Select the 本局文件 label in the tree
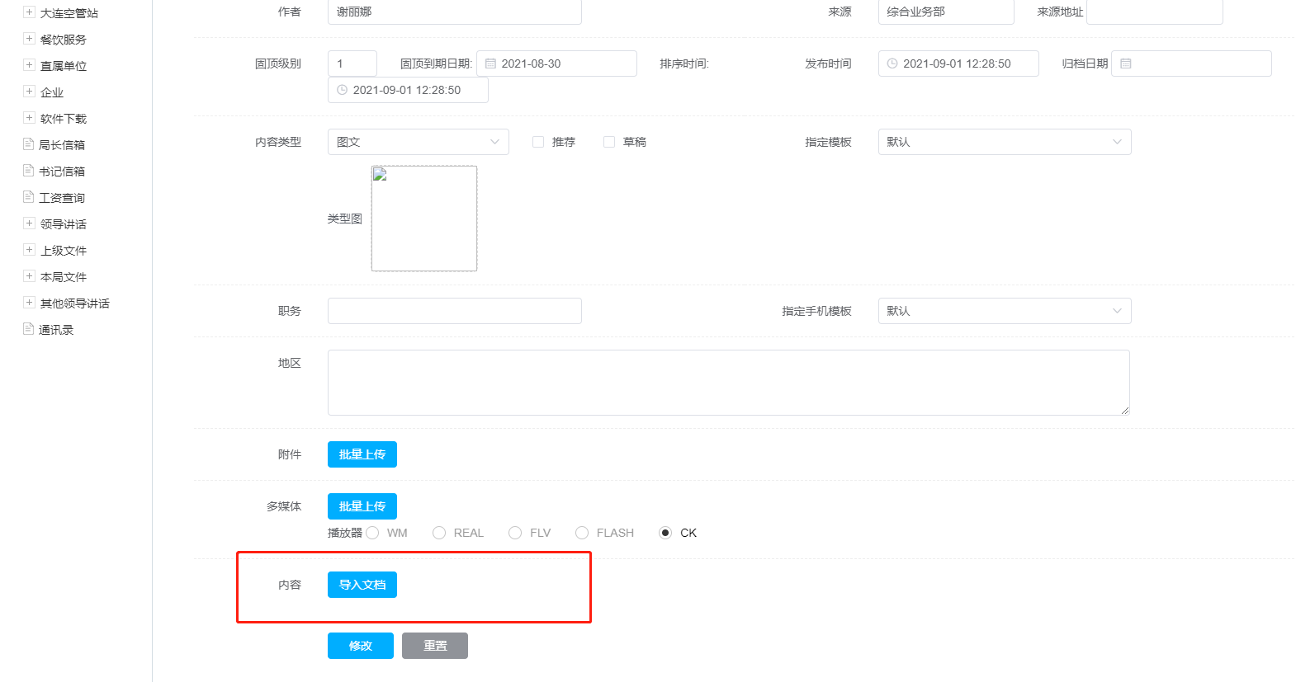 (64, 277)
